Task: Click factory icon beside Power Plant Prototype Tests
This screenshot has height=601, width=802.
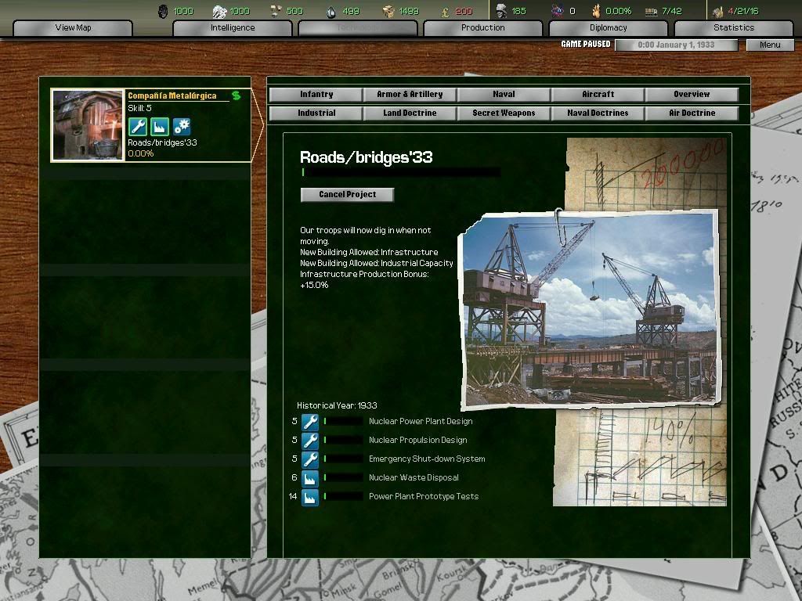Action: point(310,497)
